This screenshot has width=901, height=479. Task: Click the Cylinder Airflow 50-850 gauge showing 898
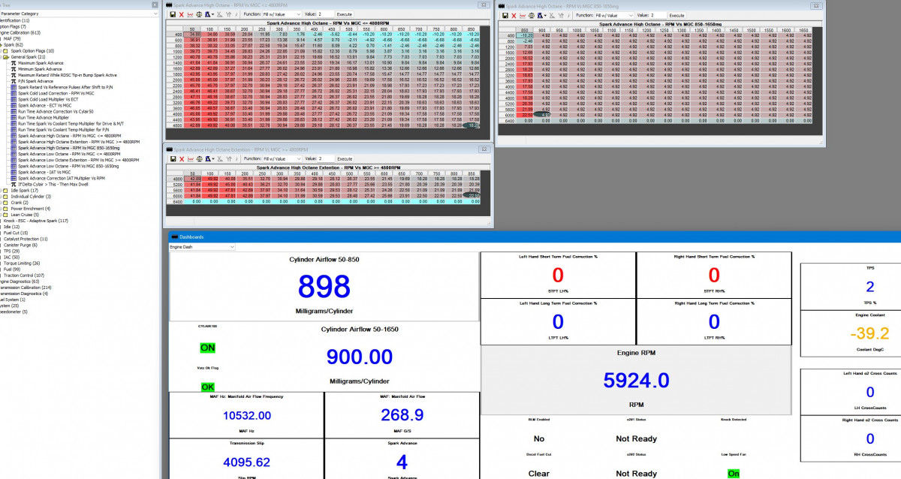click(324, 287)
